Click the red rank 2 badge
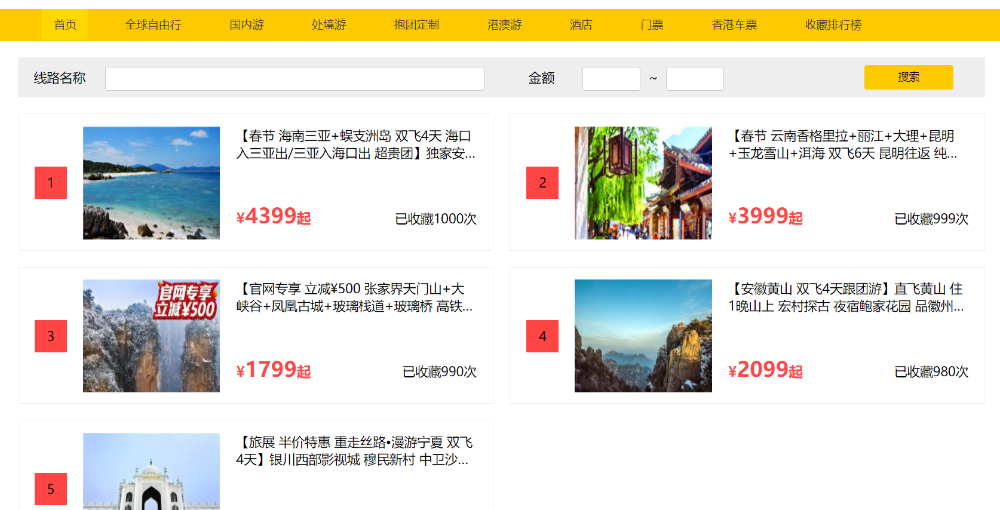 point(542,183)
